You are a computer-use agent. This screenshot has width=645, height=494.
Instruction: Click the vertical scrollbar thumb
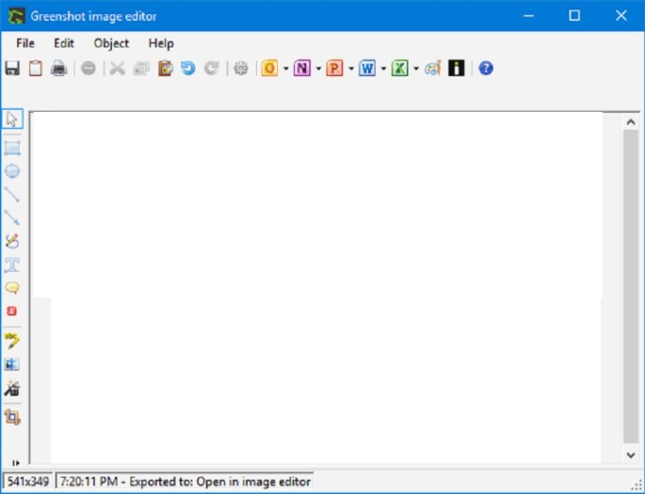coord(631,286)
